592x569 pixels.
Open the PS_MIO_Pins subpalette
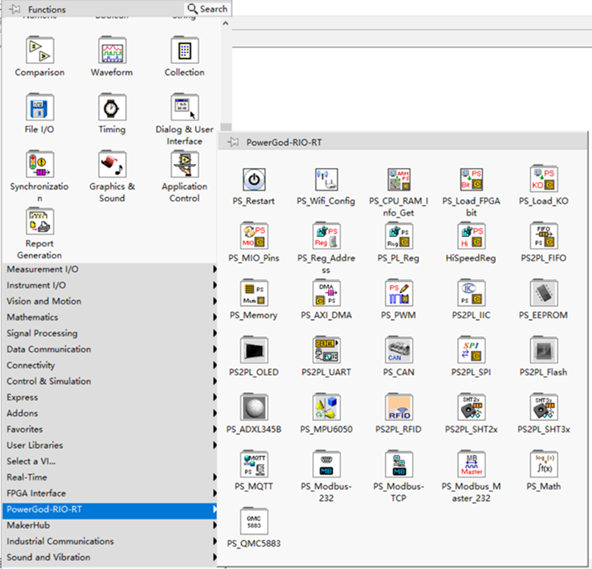(x=253, y=236)
